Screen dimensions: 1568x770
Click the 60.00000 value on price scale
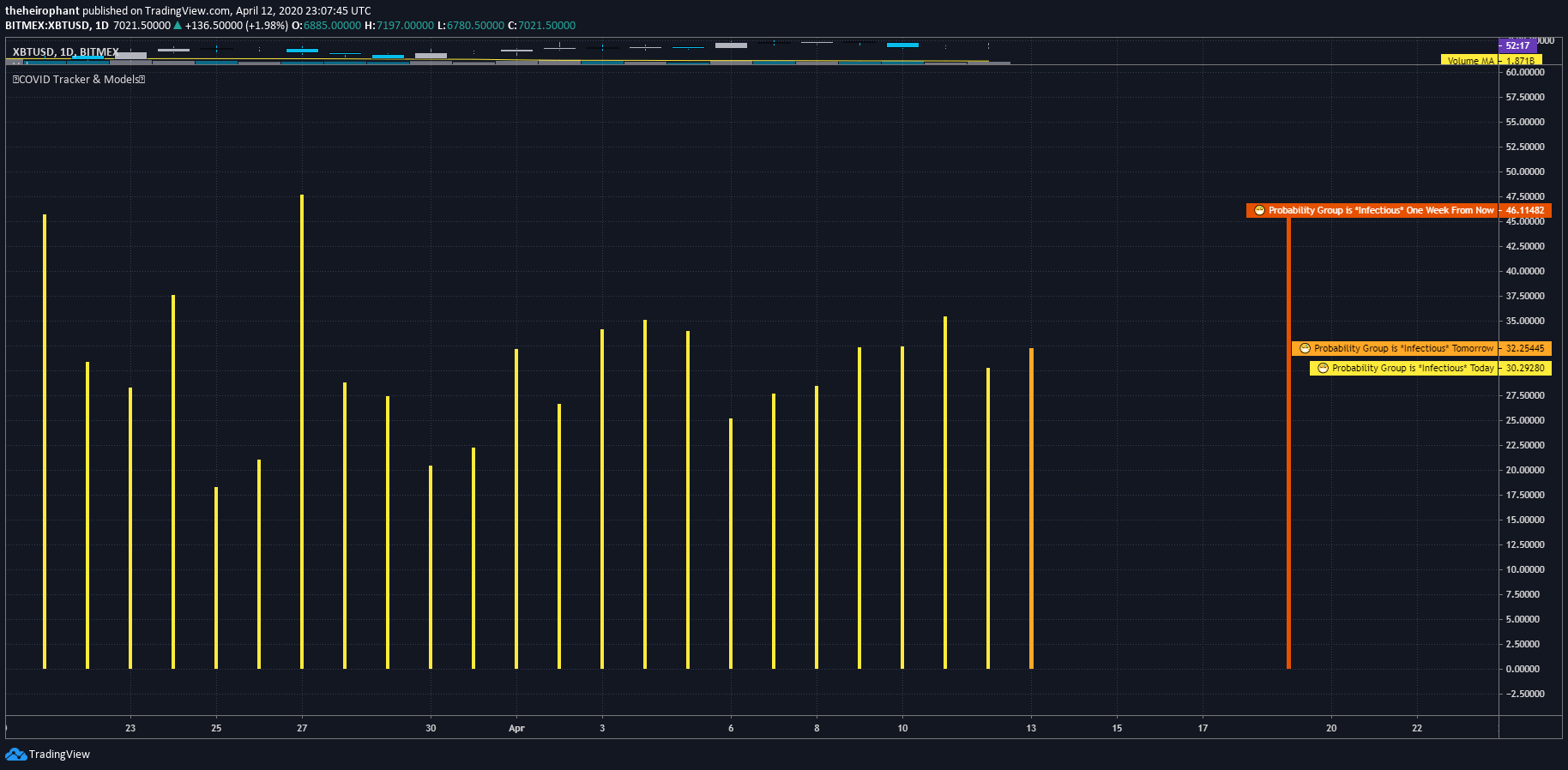1525,72
